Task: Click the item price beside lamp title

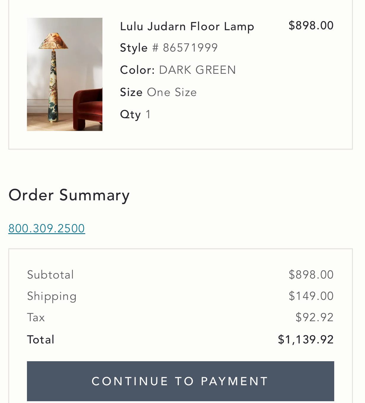Action: click(311, 25)
